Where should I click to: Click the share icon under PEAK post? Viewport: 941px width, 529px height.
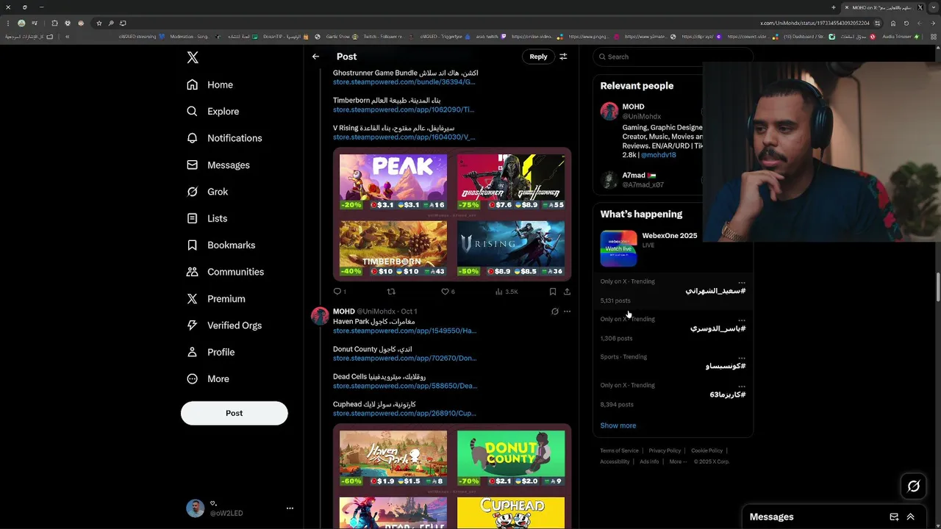click(567, 292)
